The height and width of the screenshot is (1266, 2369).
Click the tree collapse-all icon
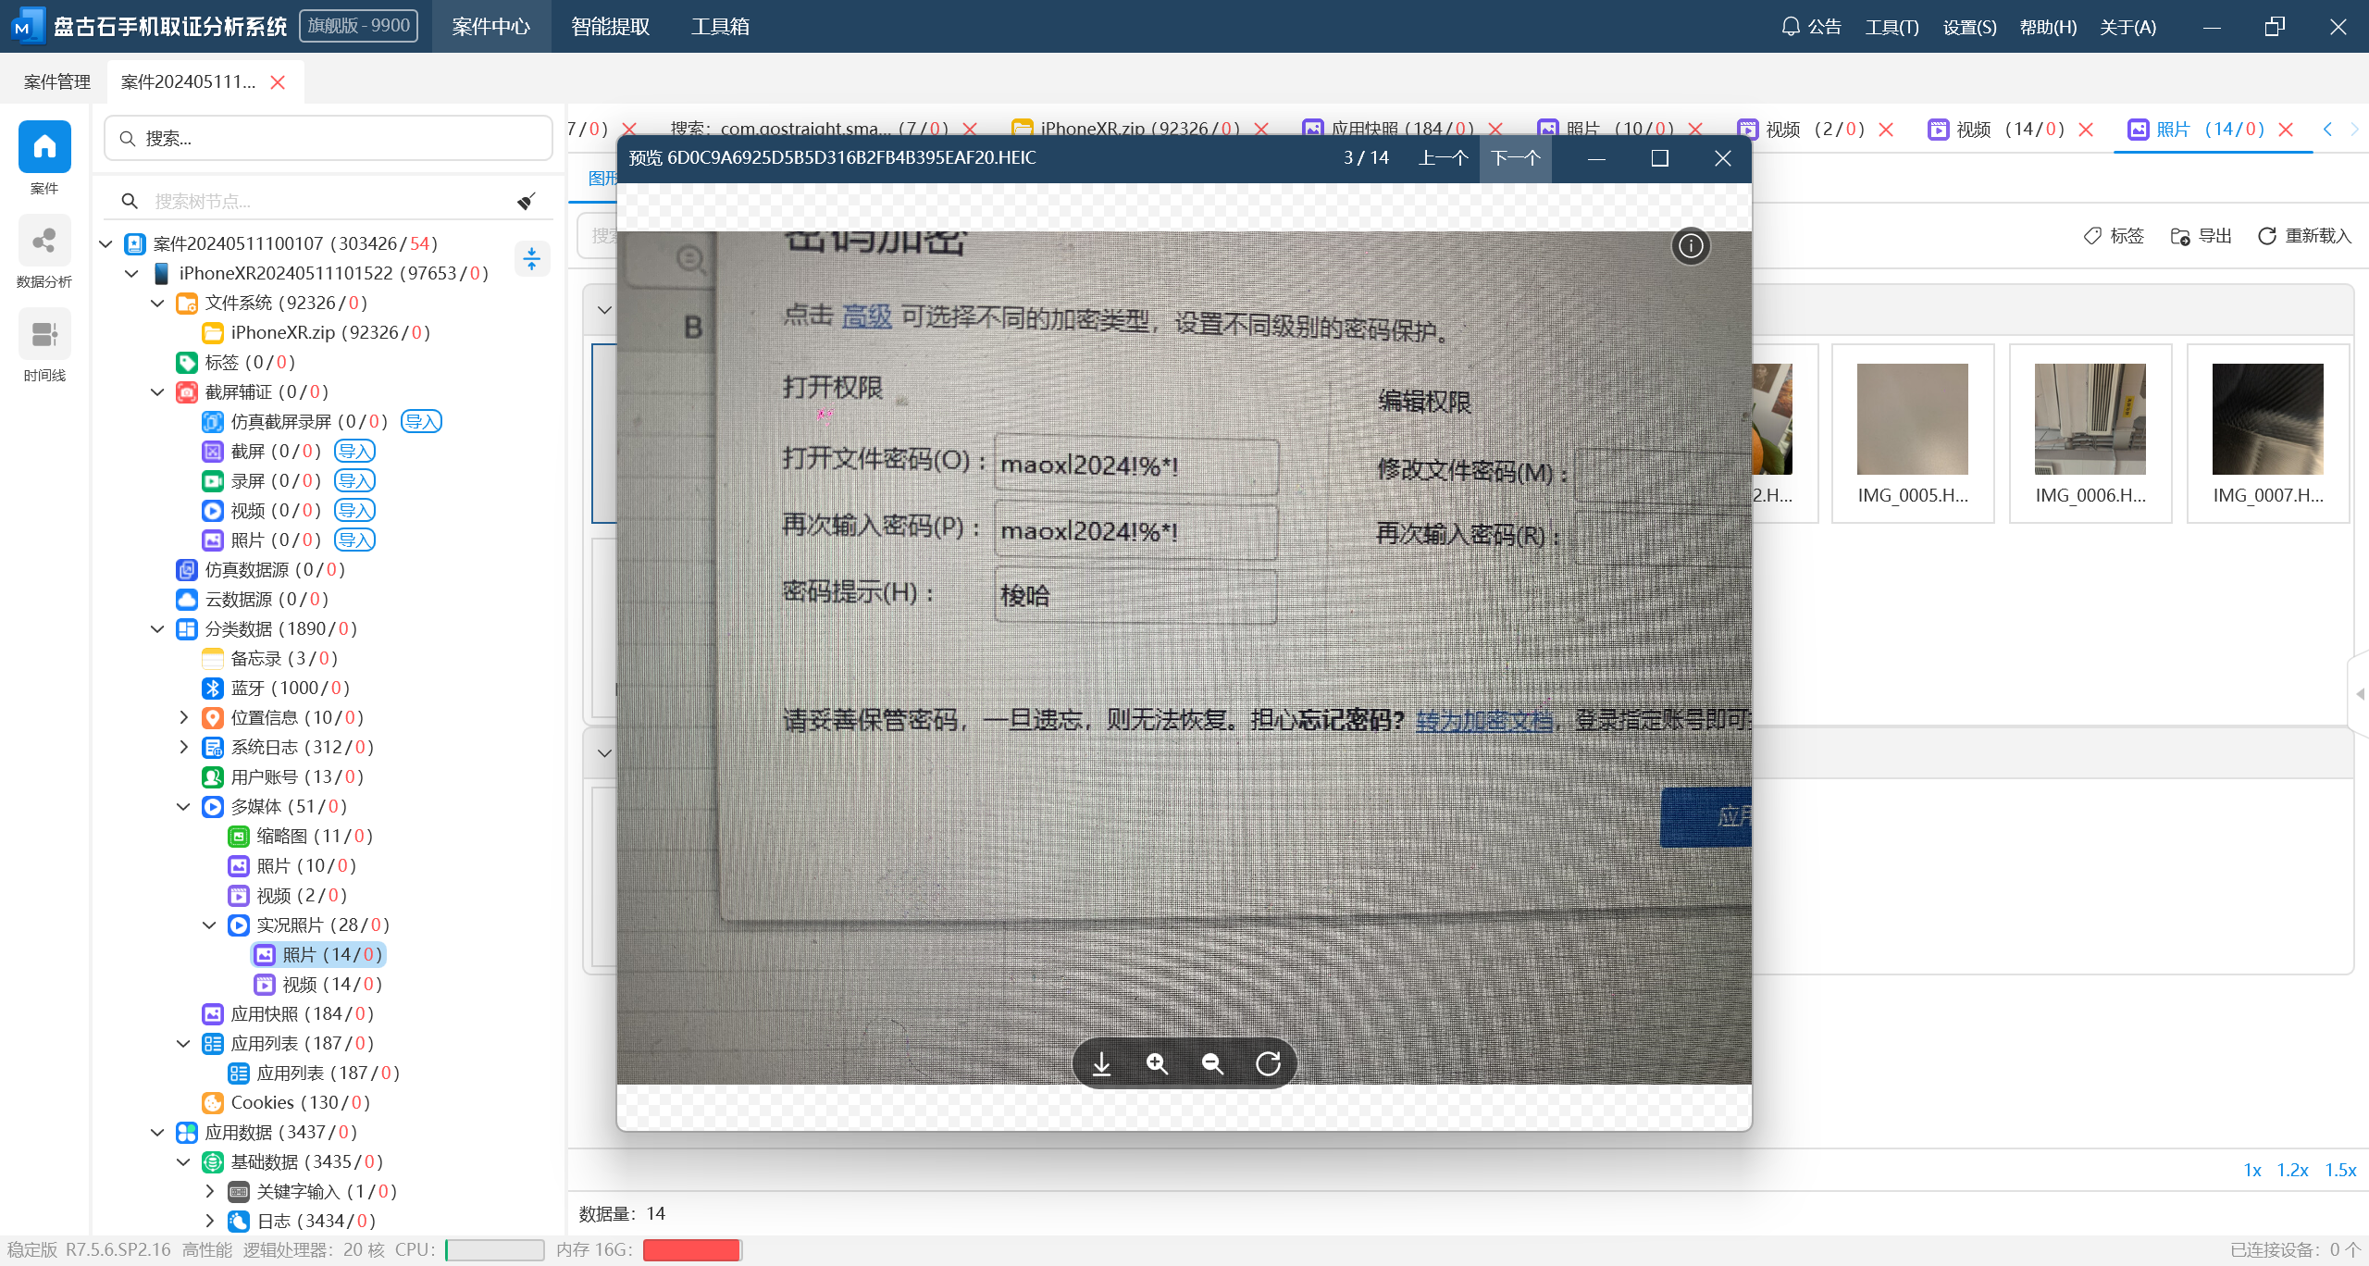(531, 258)
